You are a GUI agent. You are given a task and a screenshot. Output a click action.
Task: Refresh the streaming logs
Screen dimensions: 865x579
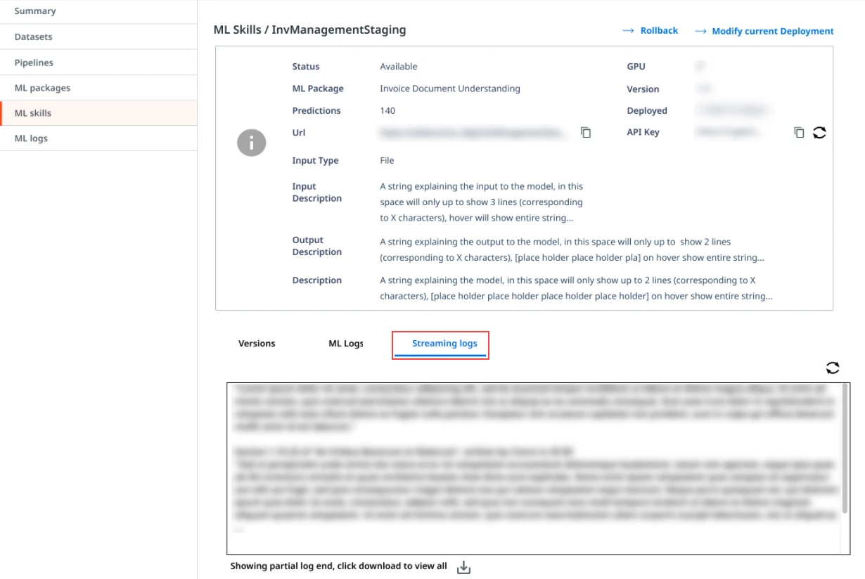coord(833,367)
